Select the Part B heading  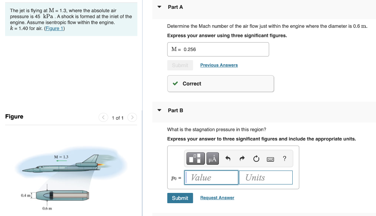tap(175, 110)
